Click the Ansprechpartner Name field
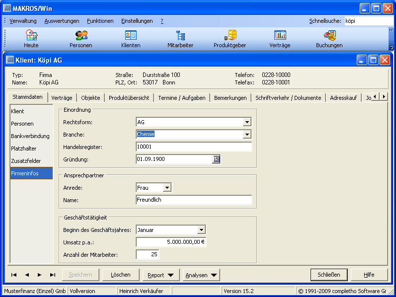 (x=194, y=200)
